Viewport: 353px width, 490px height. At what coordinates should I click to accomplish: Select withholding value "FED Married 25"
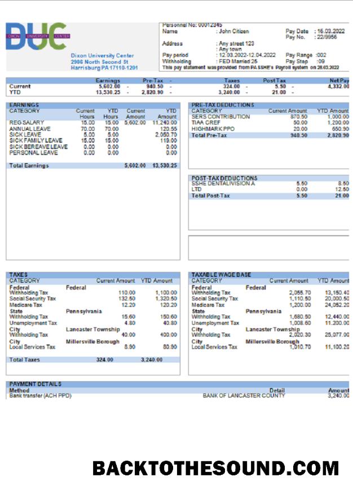[x=238, y=61]
